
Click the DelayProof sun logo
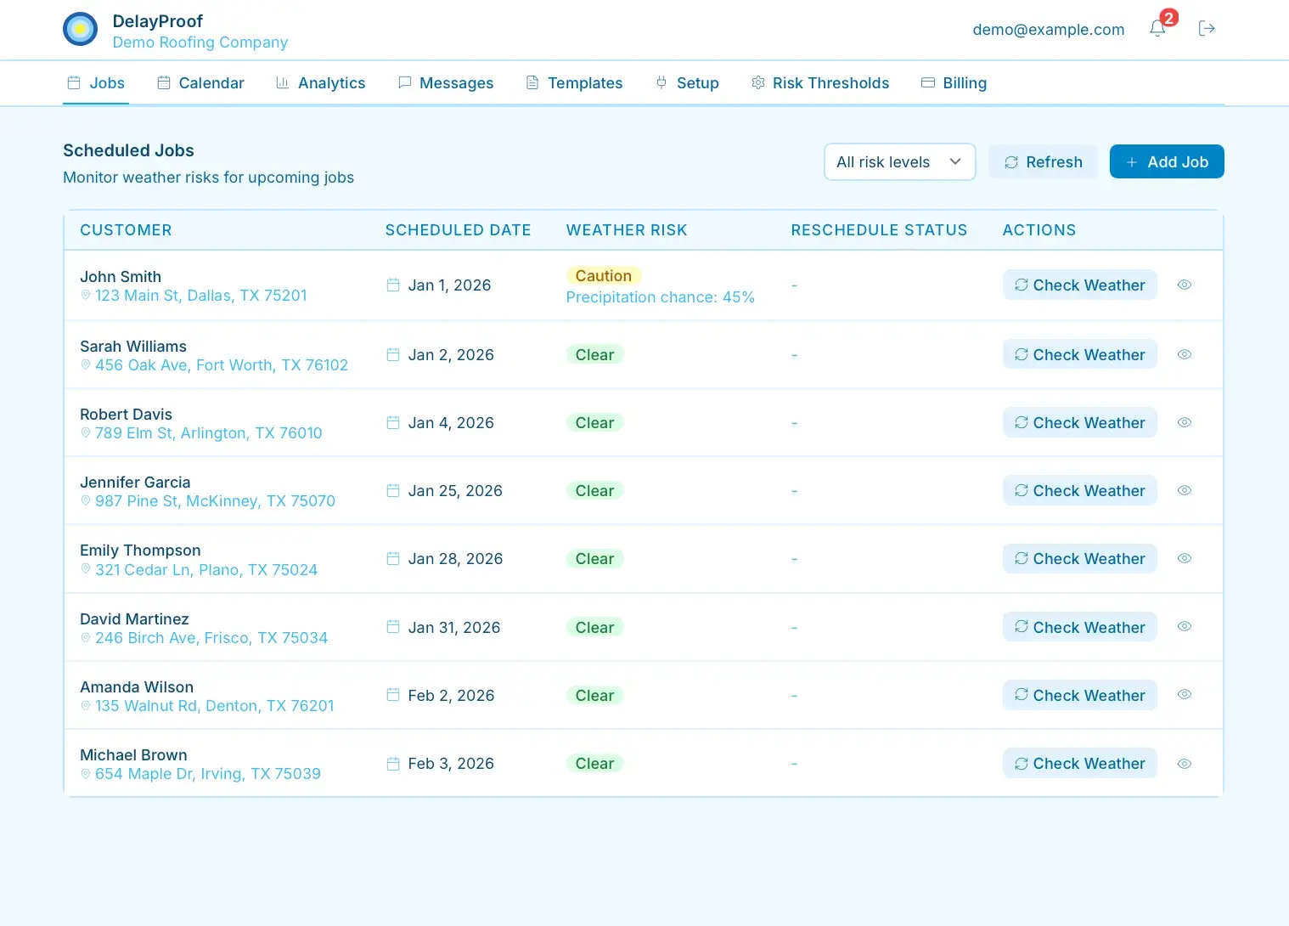coord(81,29)
